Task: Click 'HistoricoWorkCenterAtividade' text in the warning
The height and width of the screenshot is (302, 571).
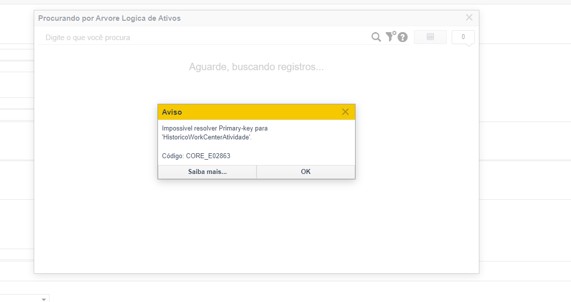Action: 206,137
